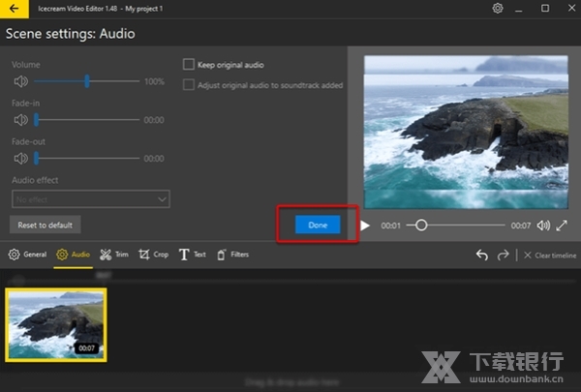The image size is (581, 392).
Task: Open the Trim tool
Action: 114,255
